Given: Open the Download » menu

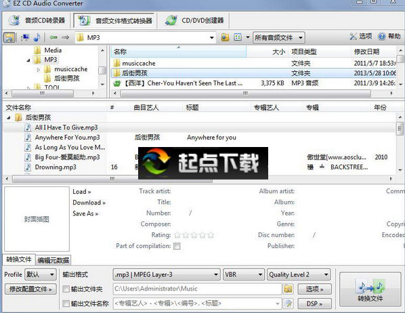Looking at the screenshot, I should tap(89, 203).
